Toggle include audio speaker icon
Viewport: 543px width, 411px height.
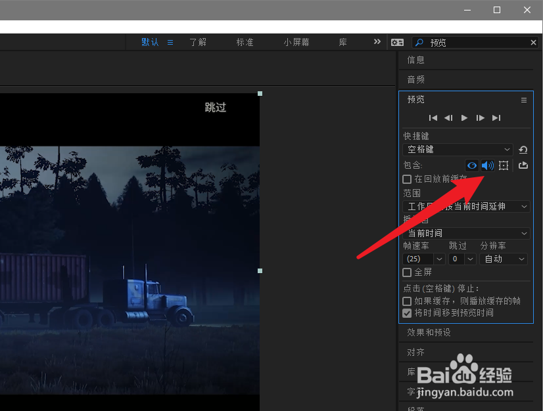[488, 165]
